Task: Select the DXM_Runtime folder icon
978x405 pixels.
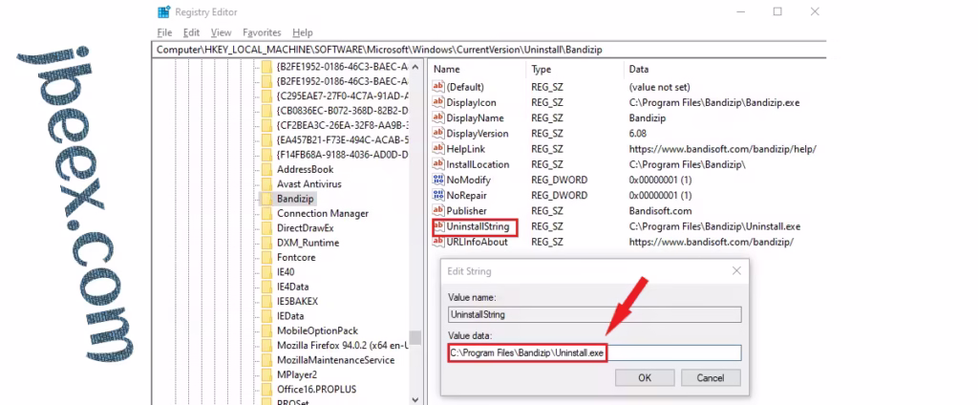Action: point(266,243)
